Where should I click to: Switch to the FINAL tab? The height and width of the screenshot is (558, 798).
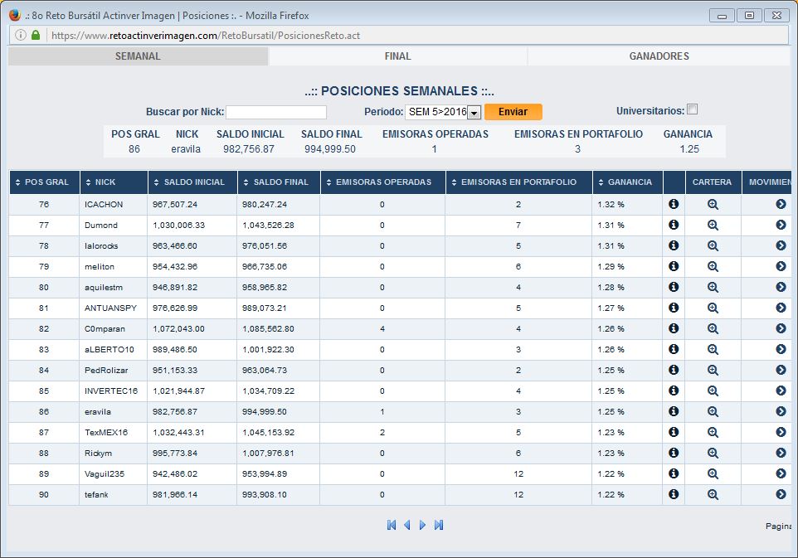(x=397, y=56)
